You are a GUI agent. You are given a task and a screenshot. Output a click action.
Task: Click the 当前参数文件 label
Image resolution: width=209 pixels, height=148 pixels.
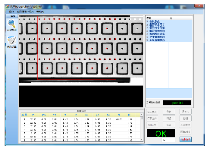(153, 102)
